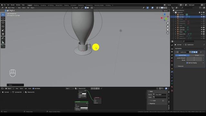The width and height of the screenshot is (206, 116).
Task: Activate the 3D Cursor tool
Action: 3,18
